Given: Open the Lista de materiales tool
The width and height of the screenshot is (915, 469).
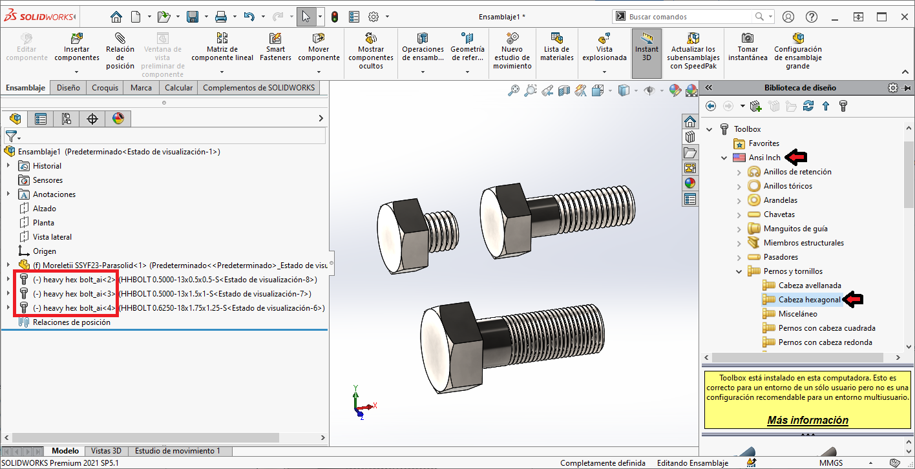Looking at the screenshot, I should tap(556, 39).
